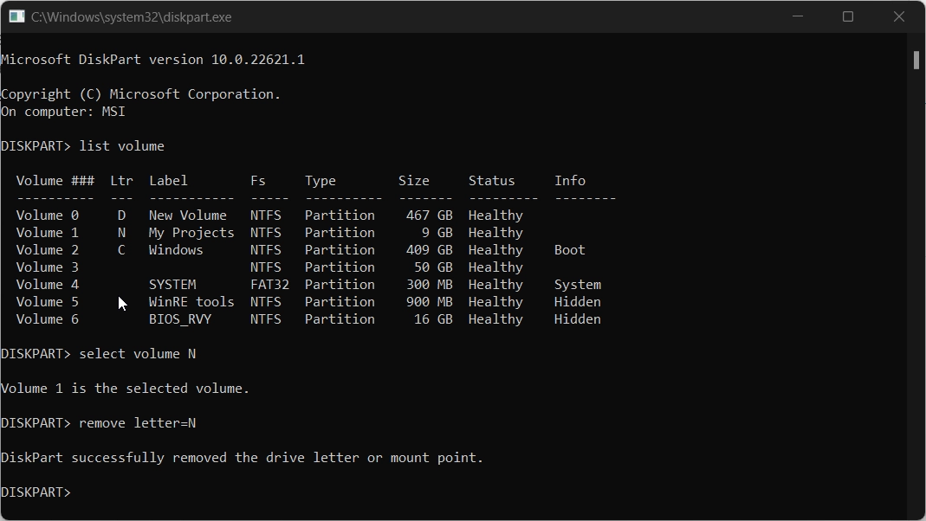Click drive letter 'C' in Volume 2 row
The height and width of the screenshot is (521, 926).
[121, 250]
